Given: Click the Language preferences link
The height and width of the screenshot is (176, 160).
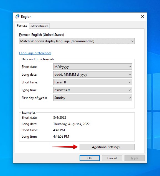Looking at the screenshot, I should 35,53.
